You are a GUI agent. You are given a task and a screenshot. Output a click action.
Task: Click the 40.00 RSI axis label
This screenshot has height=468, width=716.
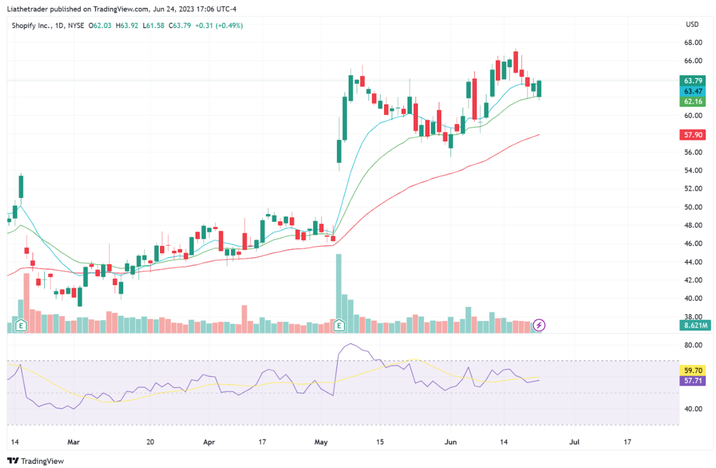[693, 409]
